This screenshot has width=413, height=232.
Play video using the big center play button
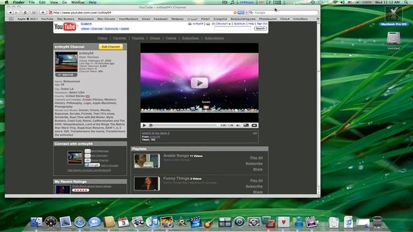[x=199, y=83]
